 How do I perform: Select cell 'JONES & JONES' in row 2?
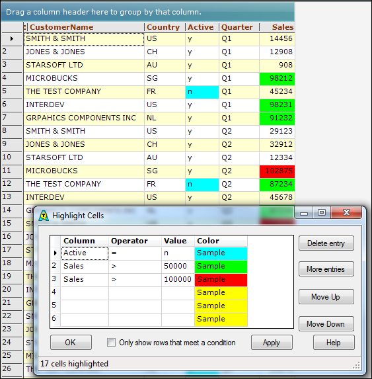84,52
